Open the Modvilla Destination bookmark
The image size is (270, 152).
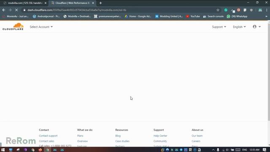(x=77, y=16)
